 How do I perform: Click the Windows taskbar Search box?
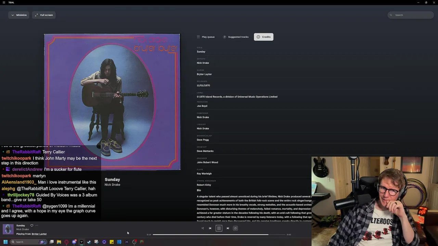click(x=28, y=242)
